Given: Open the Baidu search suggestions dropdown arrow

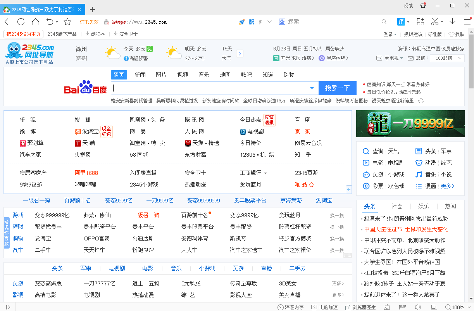Looking at the screenshot, I should (312, 88).
